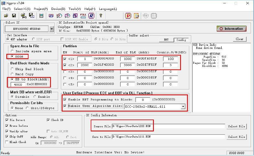254x156 pixels.
Task: Click the 25 search toolbar icon
Action: pyautogui.click(x=67, y=16)
